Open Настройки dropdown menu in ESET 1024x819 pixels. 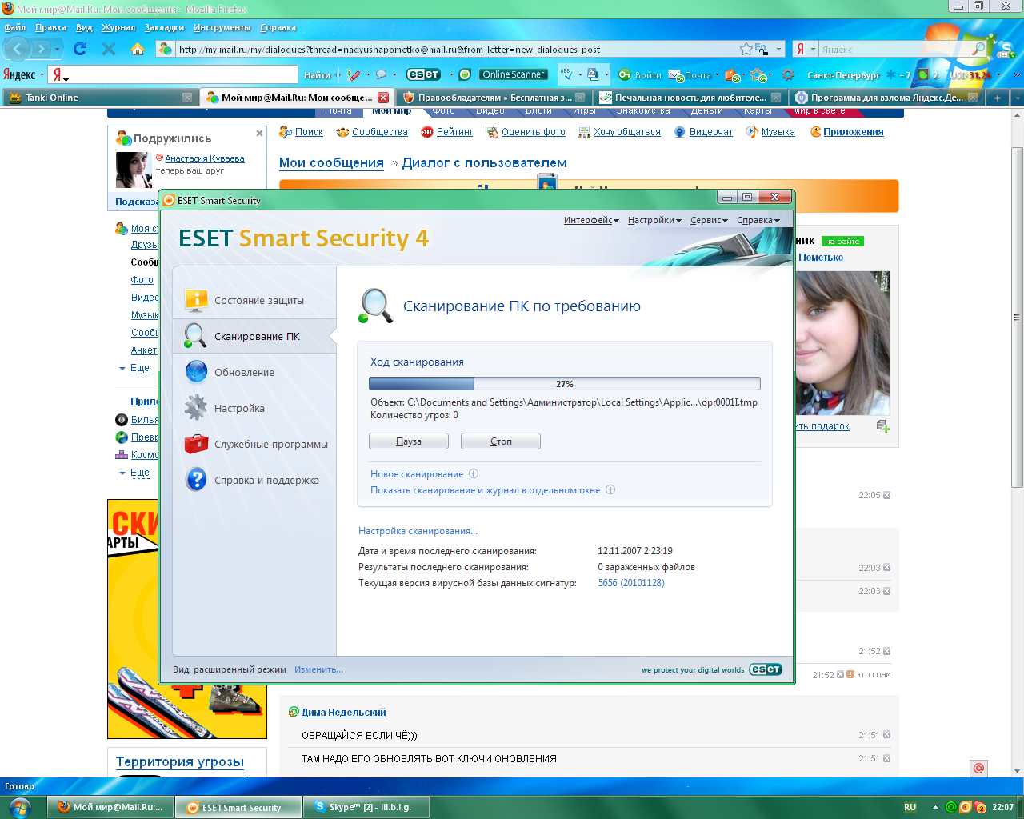point(654,220)
